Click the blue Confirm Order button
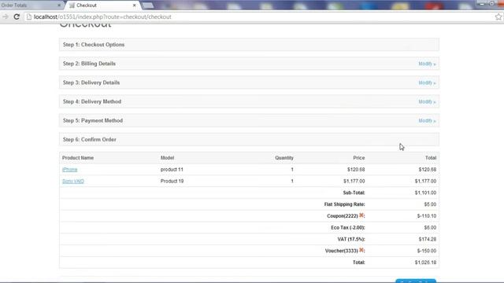 point(416,281)
